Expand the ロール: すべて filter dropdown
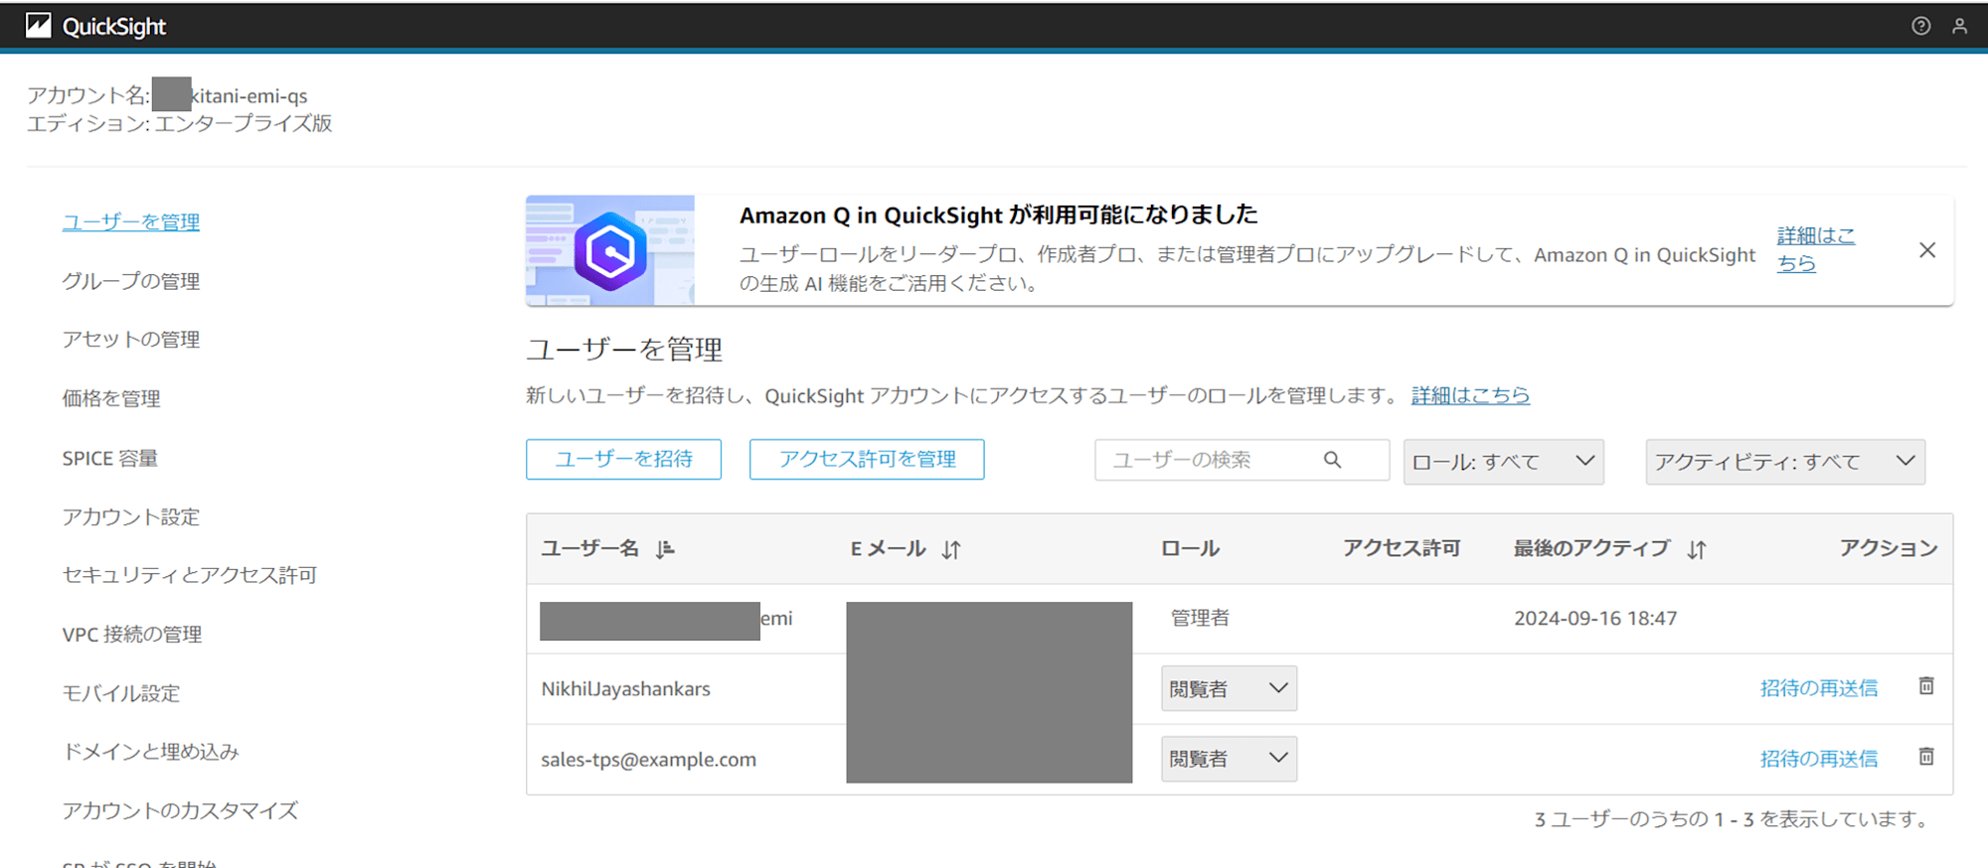 pos(1504,462)
